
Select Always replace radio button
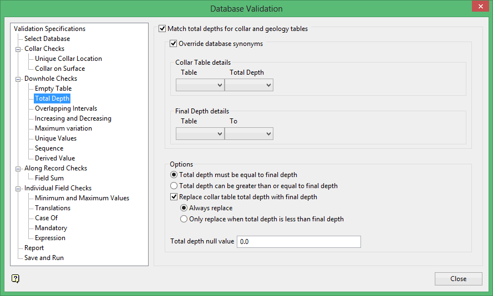click(184, 208)
